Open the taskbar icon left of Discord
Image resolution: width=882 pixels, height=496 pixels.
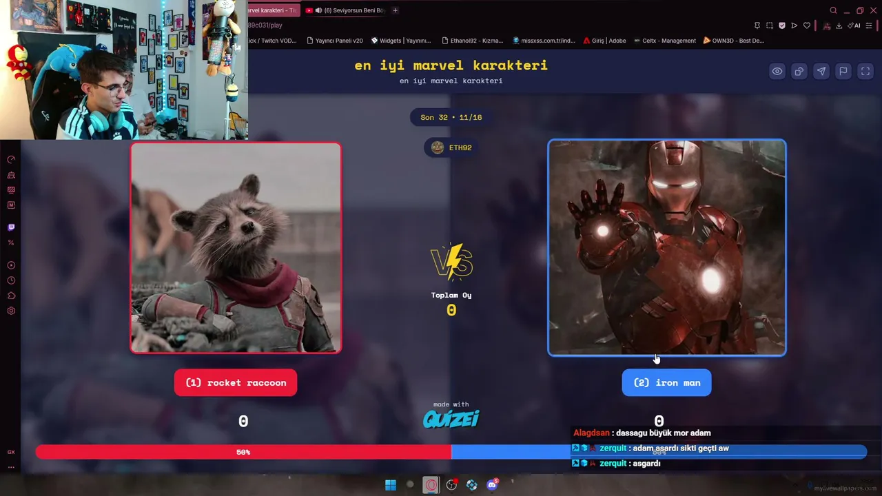pos(472,484)
